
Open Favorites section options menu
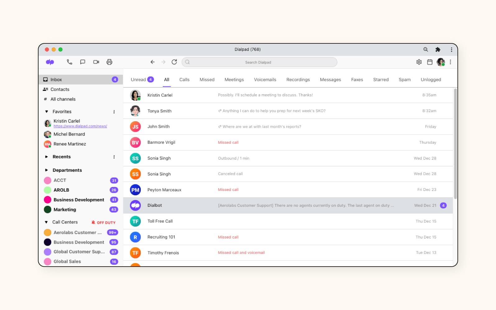pyautogui.click(x=114, y=112)
